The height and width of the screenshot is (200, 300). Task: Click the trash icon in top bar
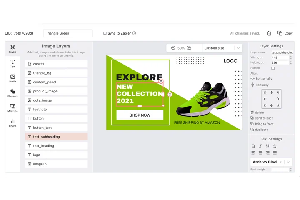pos(269,33)
